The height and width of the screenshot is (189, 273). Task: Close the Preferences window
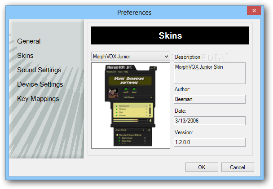tap(254, 10)
